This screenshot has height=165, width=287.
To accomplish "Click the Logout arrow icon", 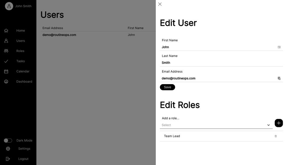I will [8, 159].
